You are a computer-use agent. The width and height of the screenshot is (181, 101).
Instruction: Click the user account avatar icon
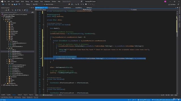(165, 1)
